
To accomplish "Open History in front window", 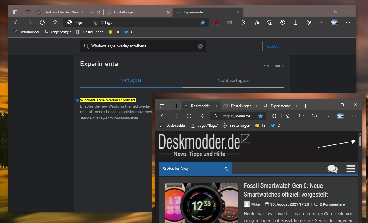I will 314,116.
